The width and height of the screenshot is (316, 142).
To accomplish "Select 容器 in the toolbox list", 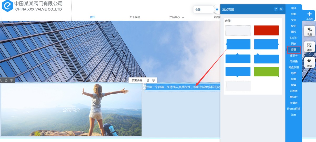I will [294, 50].
